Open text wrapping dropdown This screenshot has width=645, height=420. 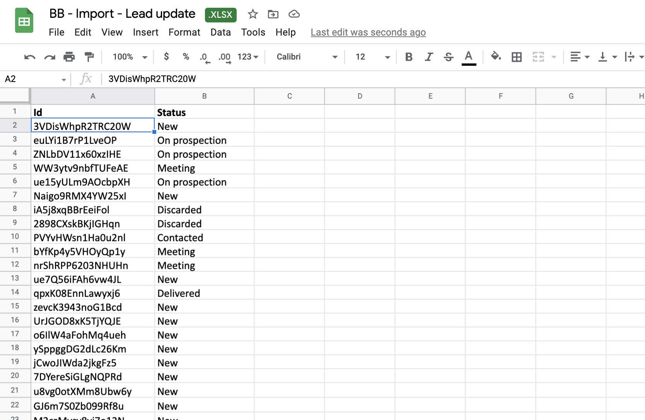pos(634,57)
